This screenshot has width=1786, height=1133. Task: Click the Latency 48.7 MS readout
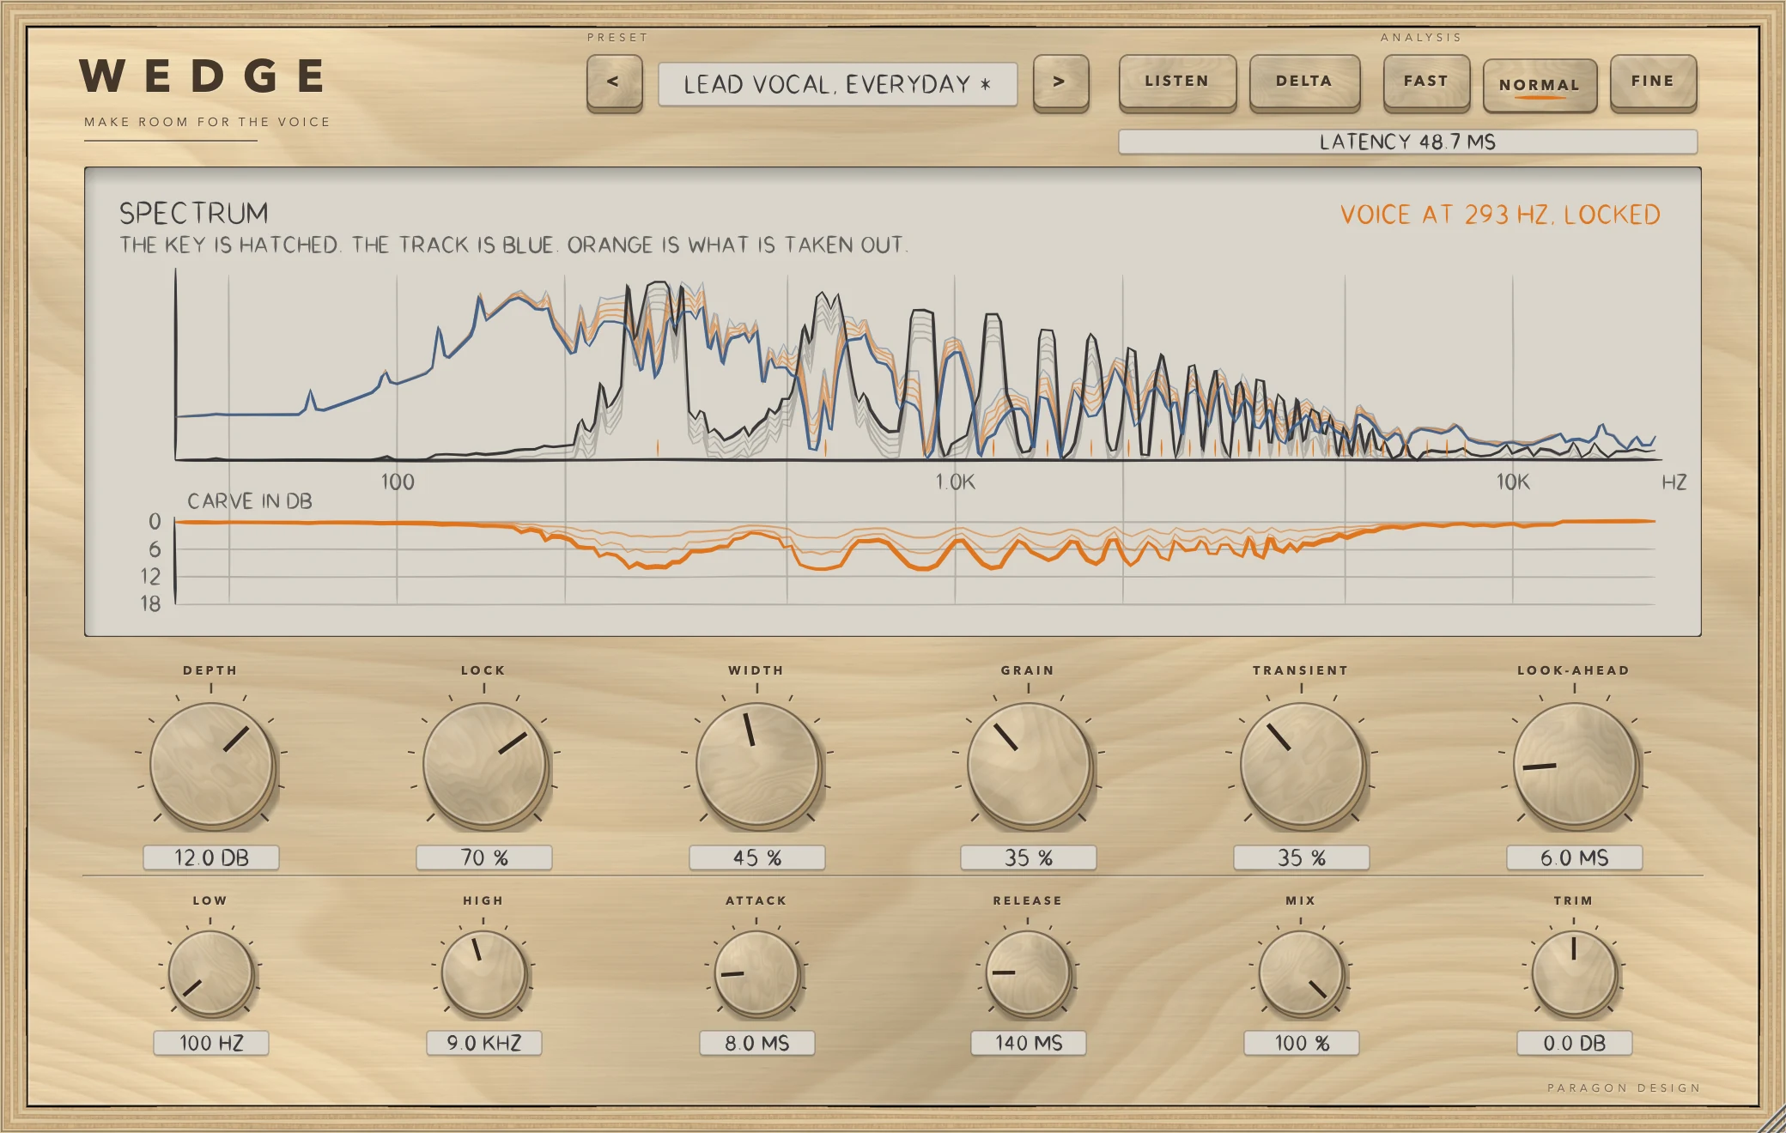pos(1408,142)
